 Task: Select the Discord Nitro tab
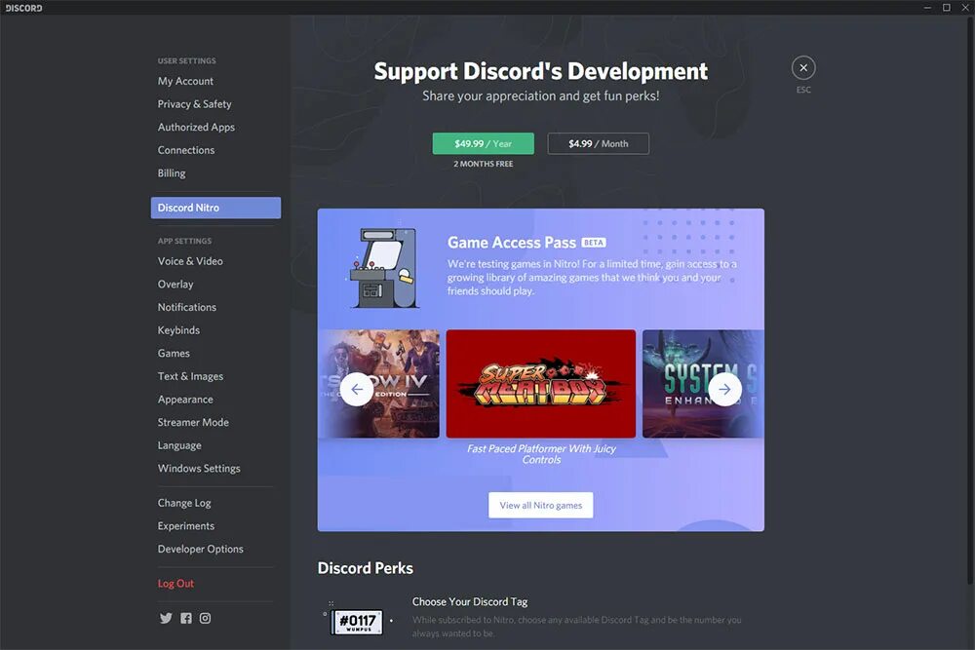click(215, 208)
